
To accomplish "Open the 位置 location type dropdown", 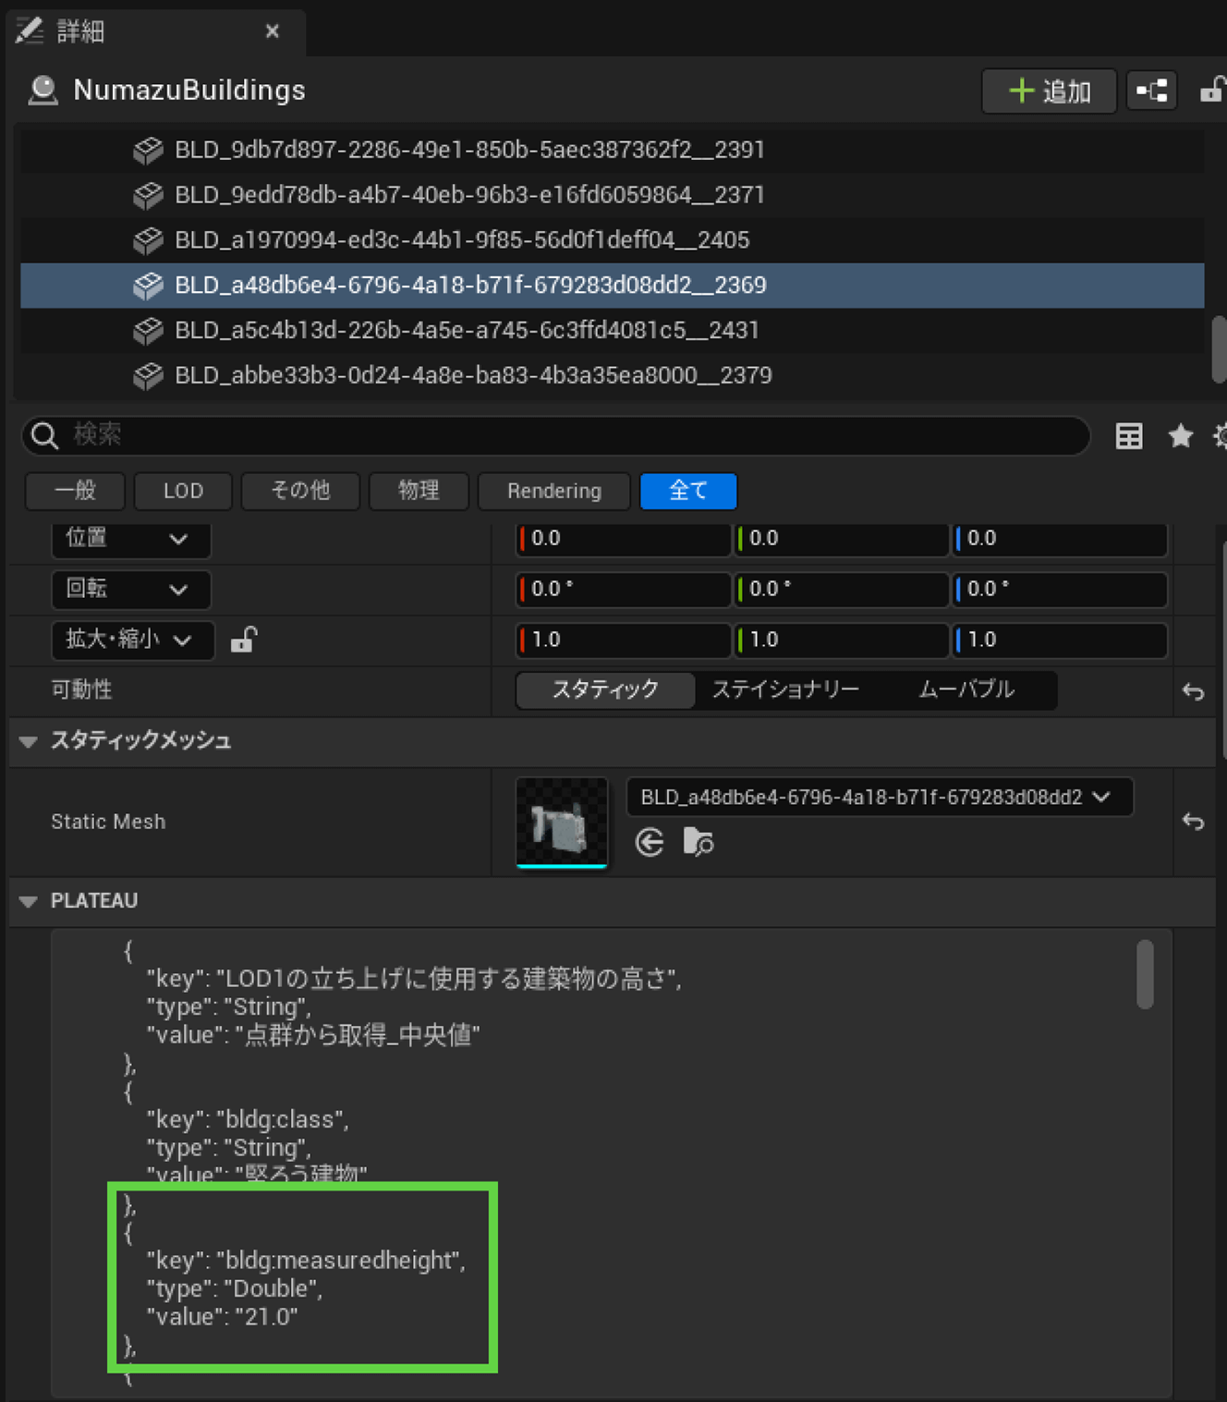I will (x=130, y=539).
